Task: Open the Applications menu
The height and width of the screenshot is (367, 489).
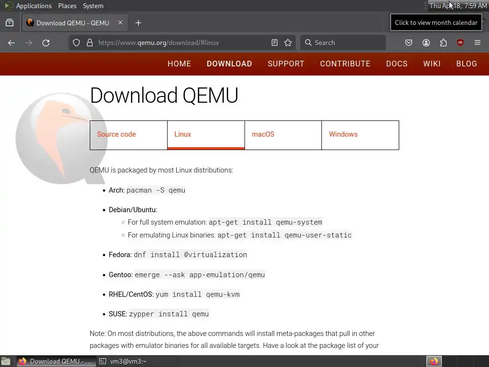Action: pyautogui.click(x=34, y=6)
